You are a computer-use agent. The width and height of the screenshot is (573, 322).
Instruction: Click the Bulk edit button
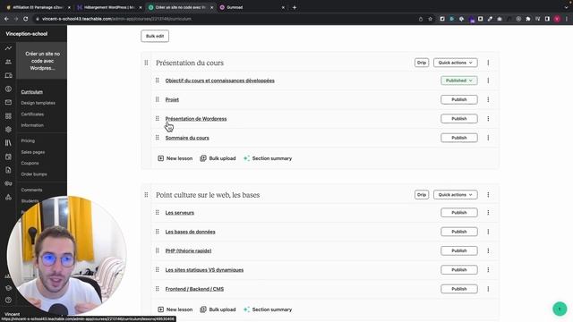(x=155, y=36)
